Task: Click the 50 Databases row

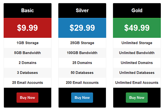Action: (x=82, y=73)
